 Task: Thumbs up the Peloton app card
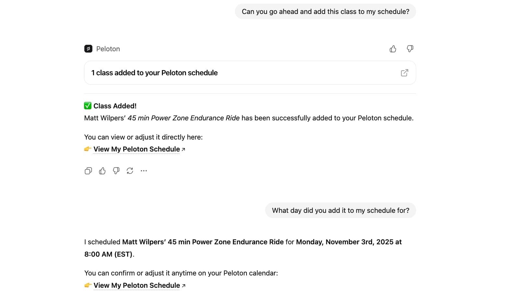(x=393, y=49)
